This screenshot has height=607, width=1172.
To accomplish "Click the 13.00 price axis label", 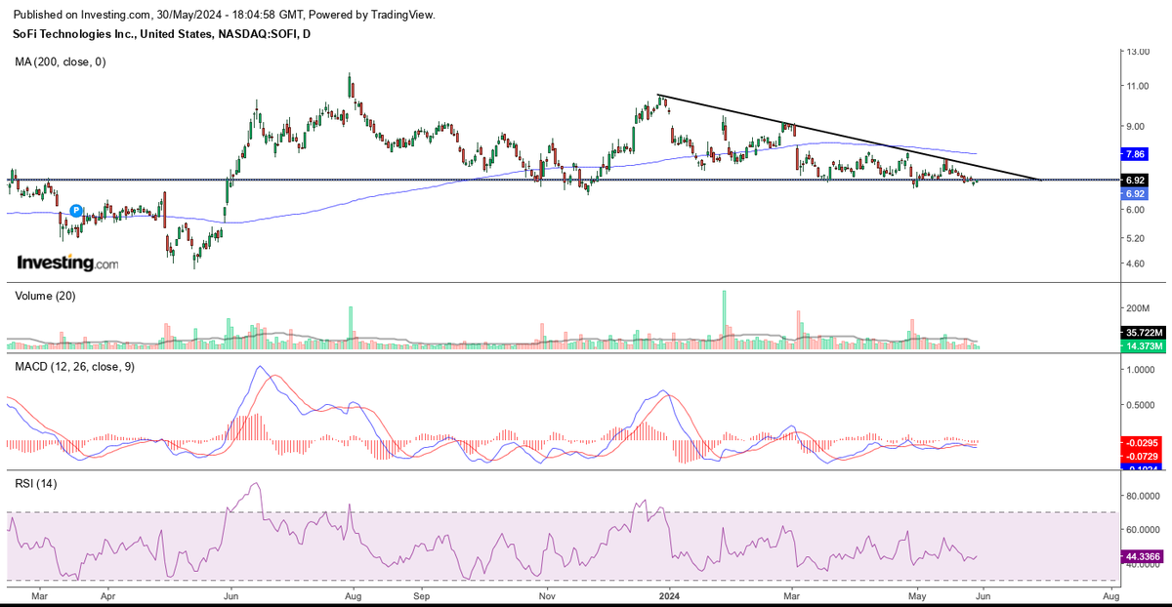I will pos(1136,52).
